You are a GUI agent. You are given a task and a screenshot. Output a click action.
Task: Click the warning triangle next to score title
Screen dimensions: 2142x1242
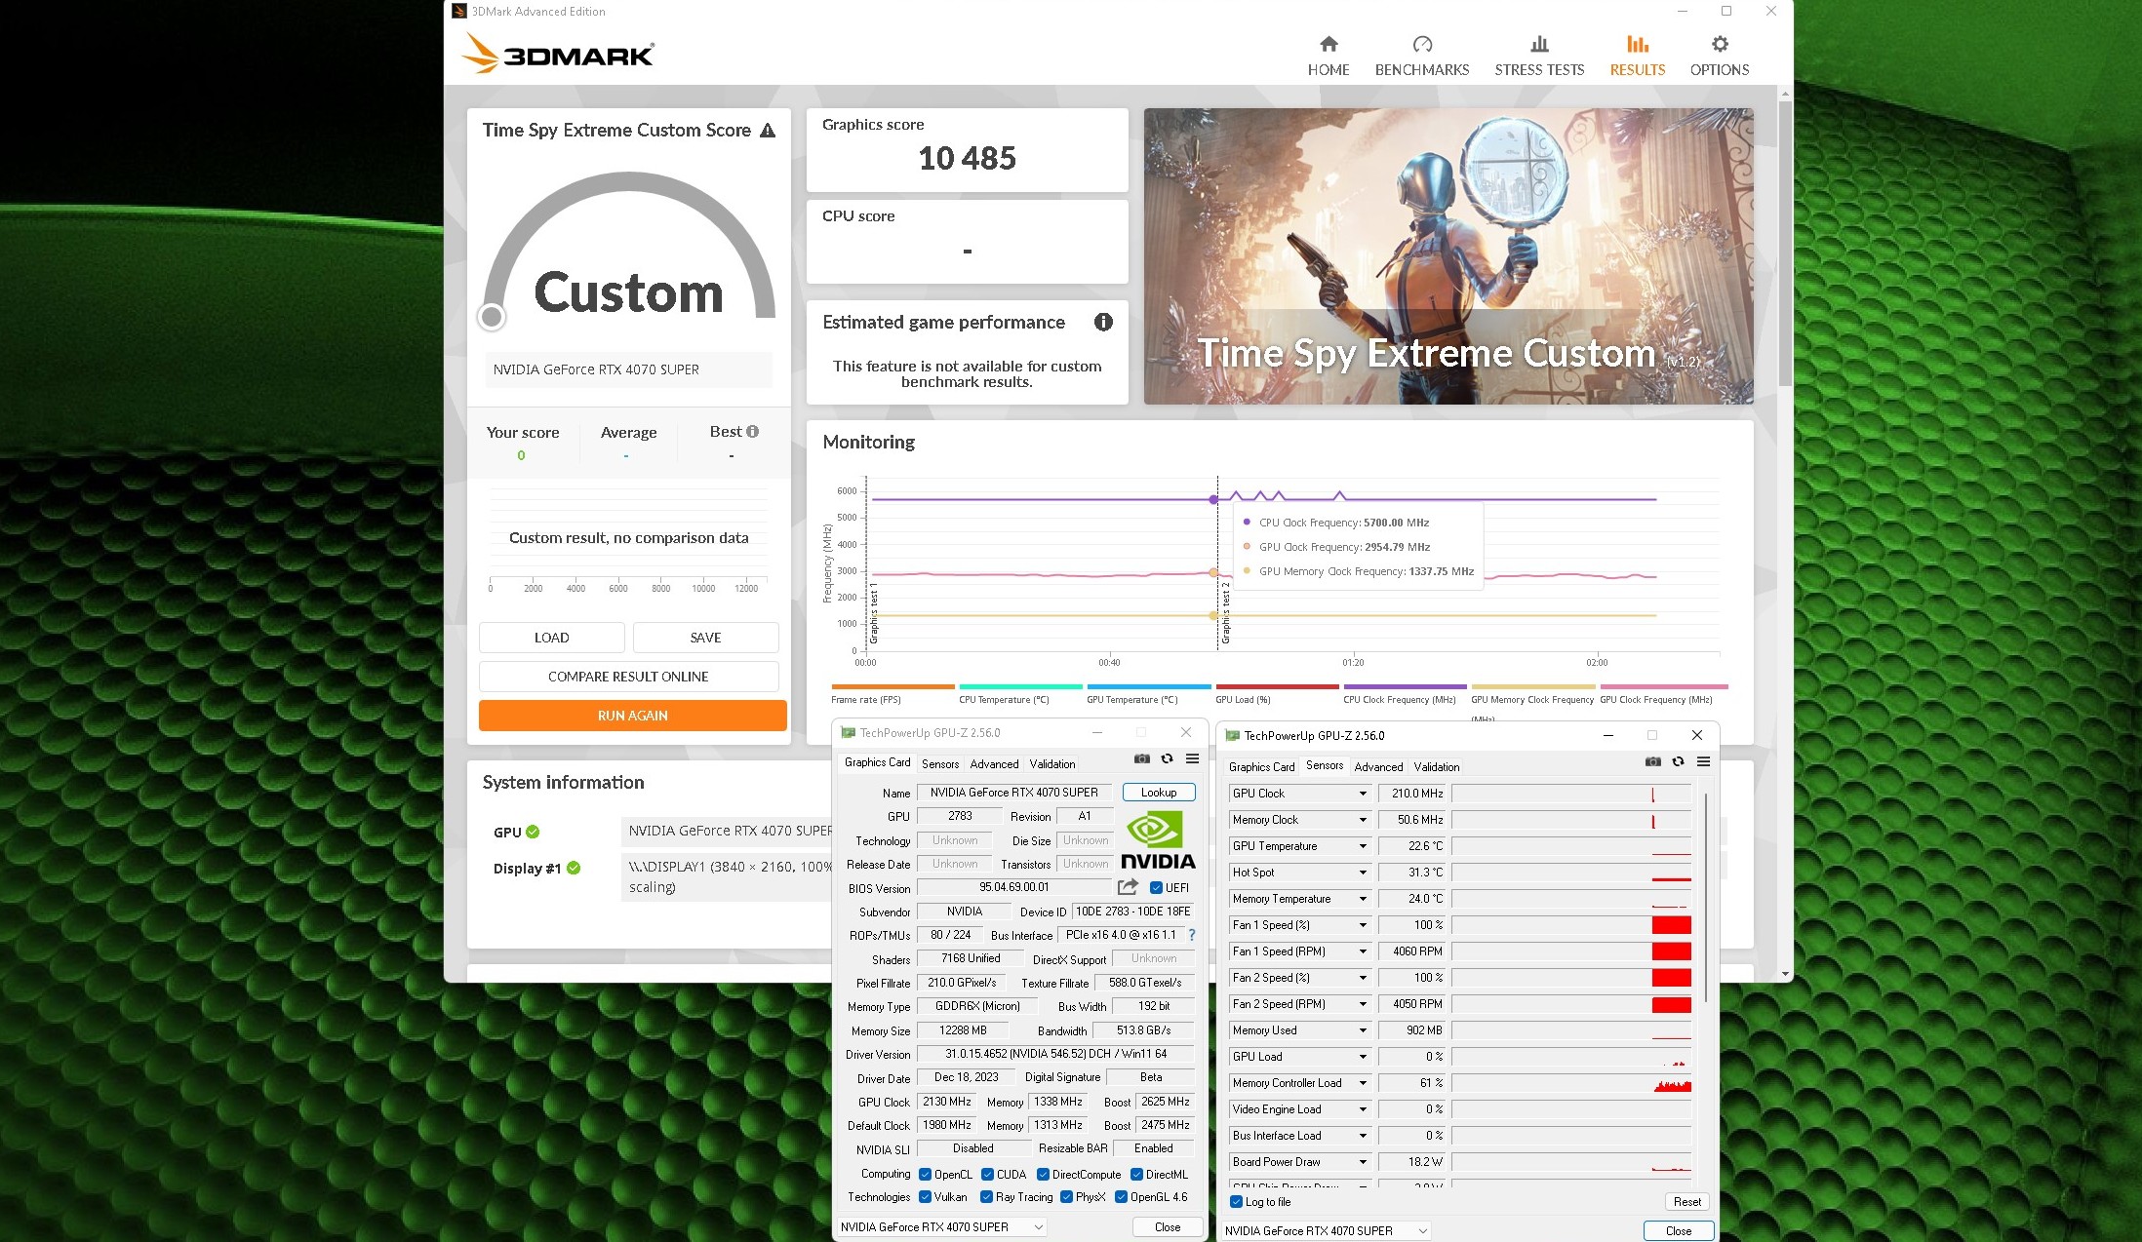[x=768, y=131]
